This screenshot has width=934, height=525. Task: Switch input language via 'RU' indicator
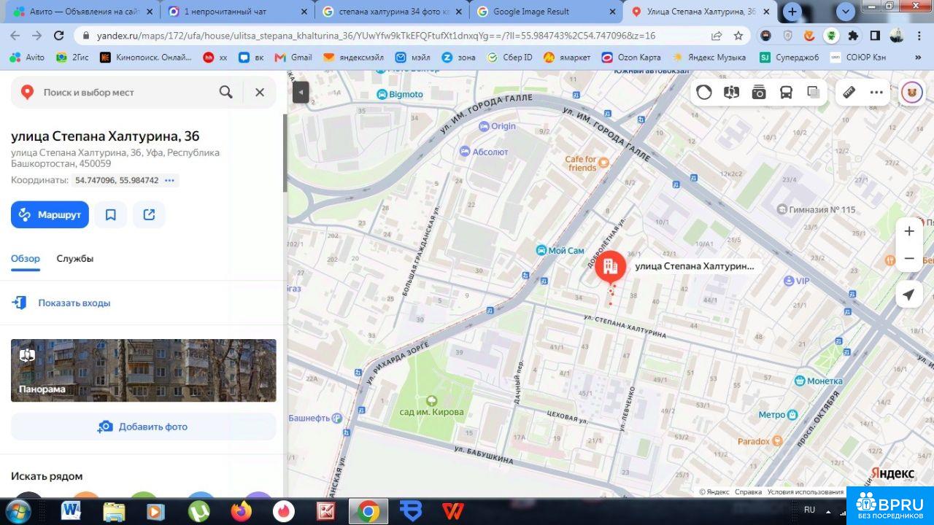click(x=809, y=510)
